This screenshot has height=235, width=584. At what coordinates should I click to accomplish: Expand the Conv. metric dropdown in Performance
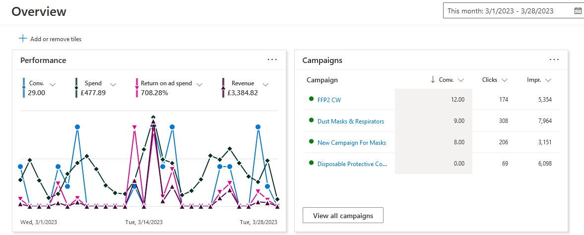[x=53, y=85]
